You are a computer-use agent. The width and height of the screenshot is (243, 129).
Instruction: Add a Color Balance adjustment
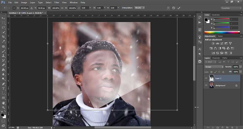[215, 48]
